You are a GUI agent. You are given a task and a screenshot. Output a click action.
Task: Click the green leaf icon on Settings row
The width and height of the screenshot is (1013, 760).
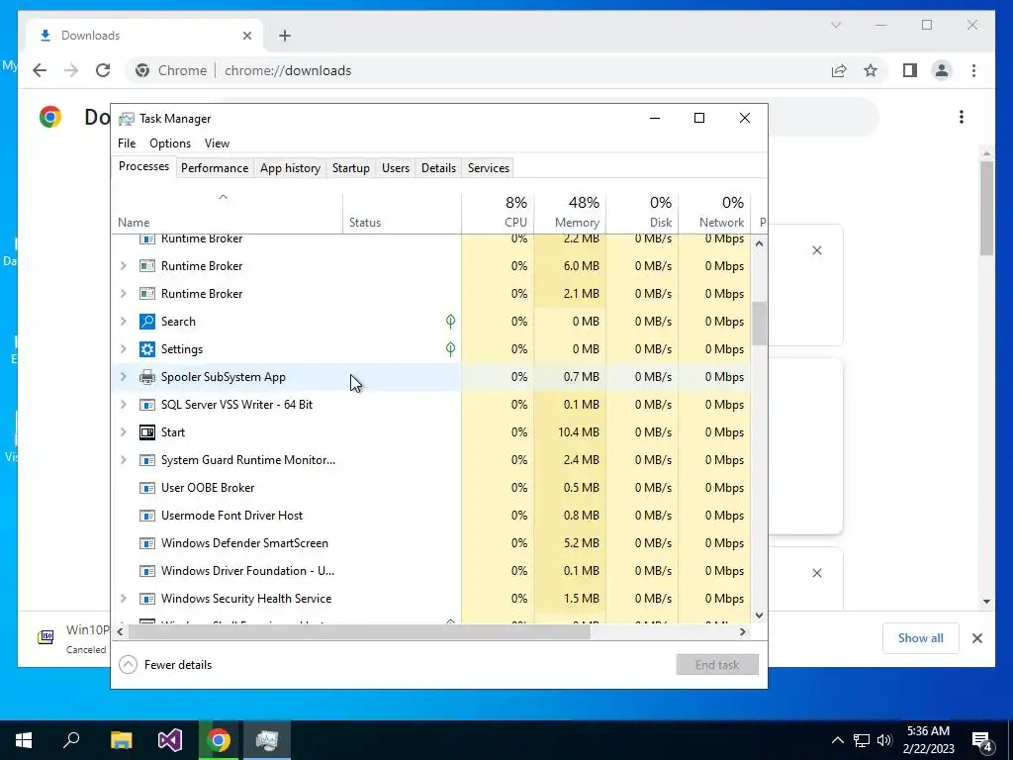point(450,348)
